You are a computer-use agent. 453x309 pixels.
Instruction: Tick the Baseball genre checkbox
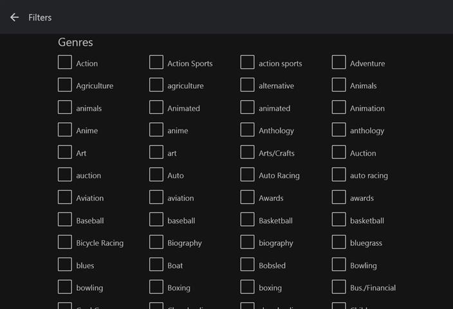[x=65, y=220]
